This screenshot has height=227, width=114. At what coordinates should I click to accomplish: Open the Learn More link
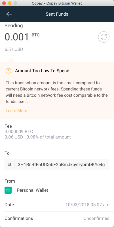(x=16, y=111)
